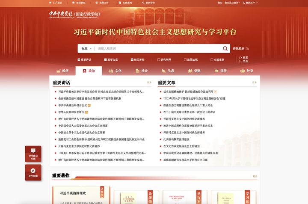The image size is (308, 204).
Task: Click the 理论研究 icon in top bar
Action: click(73, 3)
